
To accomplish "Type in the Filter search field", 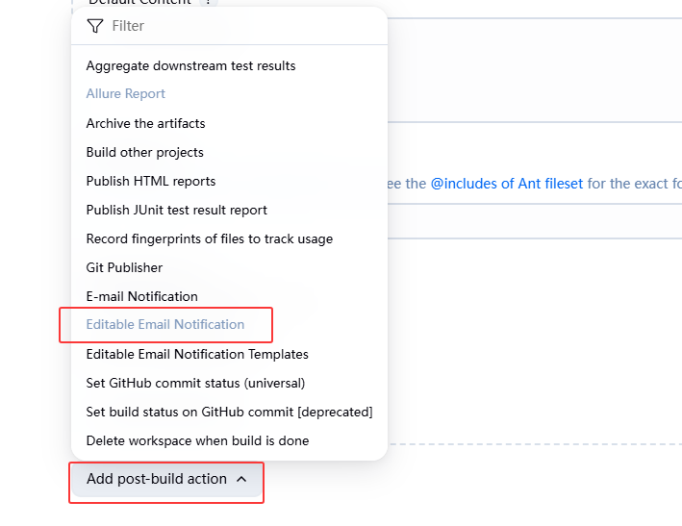I will pyautogui.click(x=240, y=26).
